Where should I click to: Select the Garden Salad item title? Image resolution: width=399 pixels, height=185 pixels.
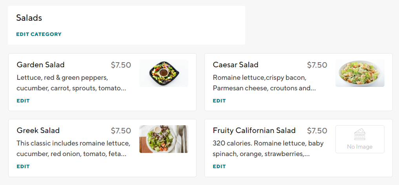pos(41,65)
